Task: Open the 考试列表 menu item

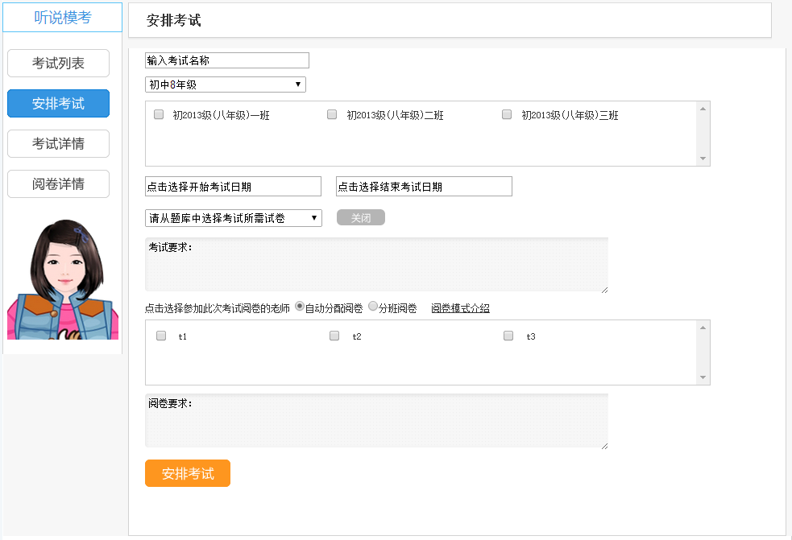Action: tap(58, 63)
